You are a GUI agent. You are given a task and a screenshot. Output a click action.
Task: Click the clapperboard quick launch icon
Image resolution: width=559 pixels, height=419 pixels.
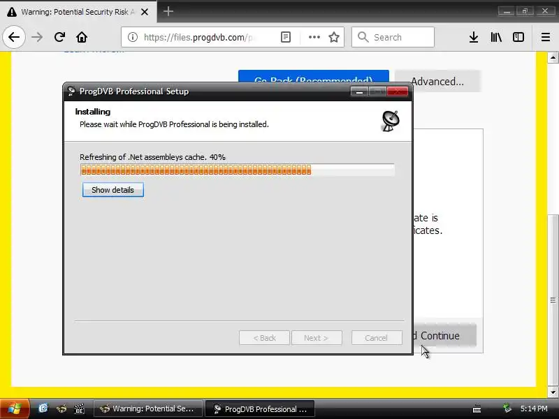click(x=79, y=409)
